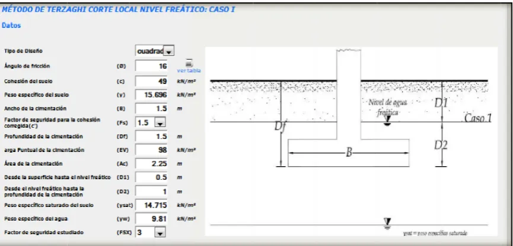Screen dimensions: 513x246
Task: Click the printer icon above ver tabla
Action: pyautogui.click(x=189, y=63)
